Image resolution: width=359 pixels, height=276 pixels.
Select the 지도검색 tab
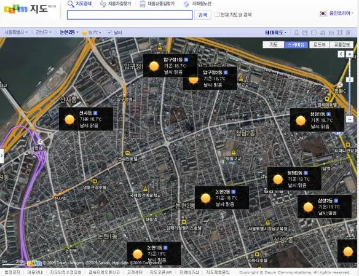coord(80,4)
